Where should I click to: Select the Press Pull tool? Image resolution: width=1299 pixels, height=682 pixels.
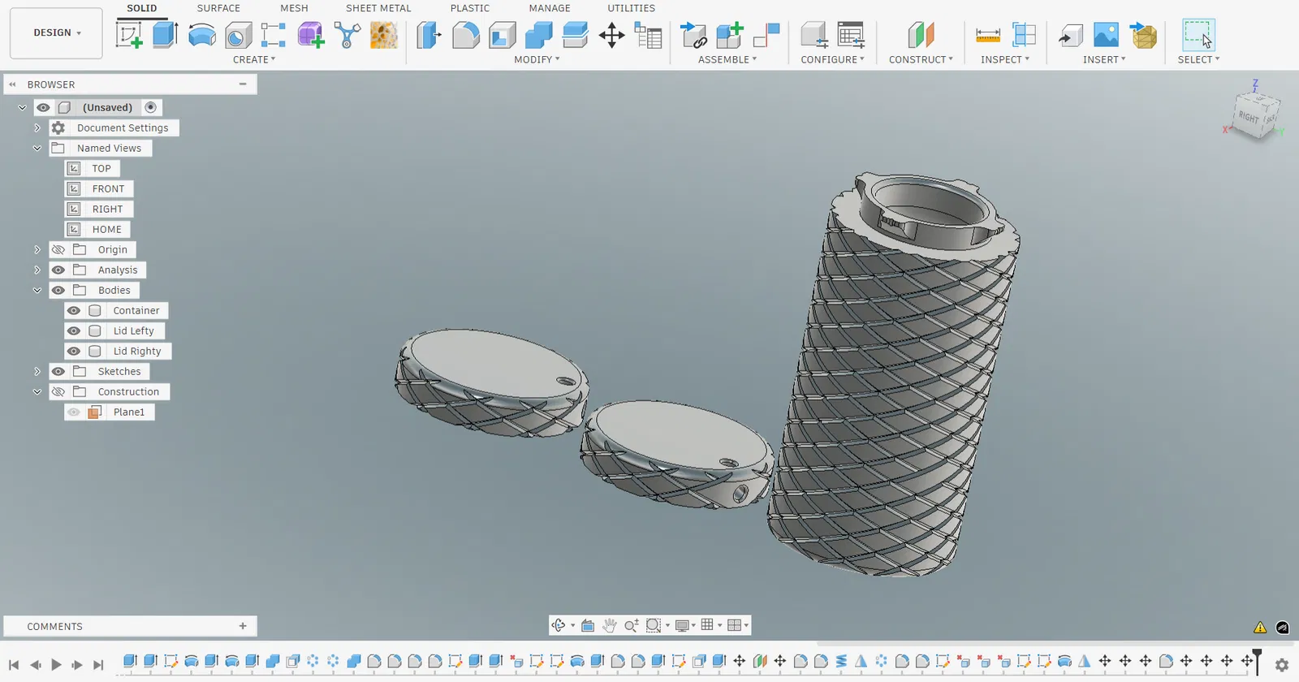coord(429,36)
